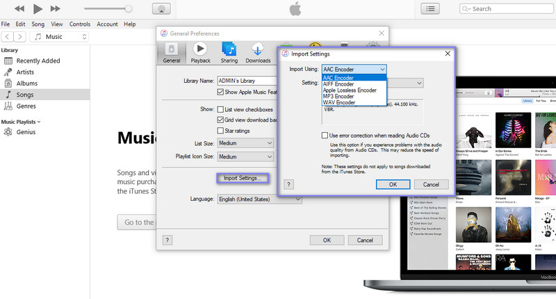
Task: Focus the Search field
Action: [506, 9]
